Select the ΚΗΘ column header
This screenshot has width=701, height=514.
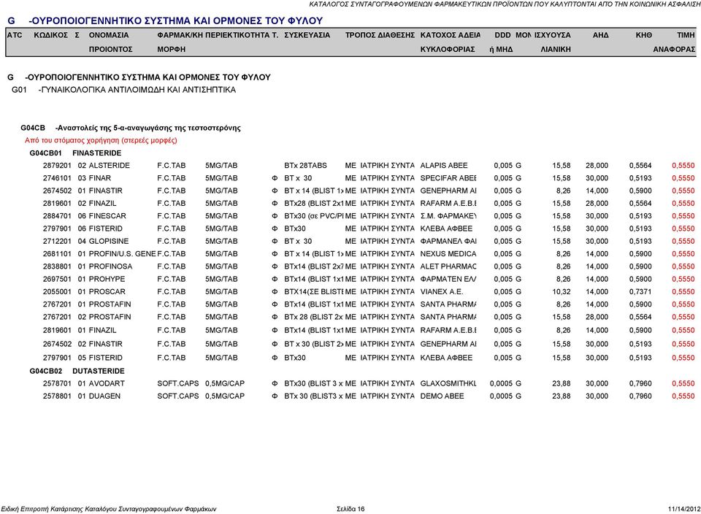pos(644,35)
